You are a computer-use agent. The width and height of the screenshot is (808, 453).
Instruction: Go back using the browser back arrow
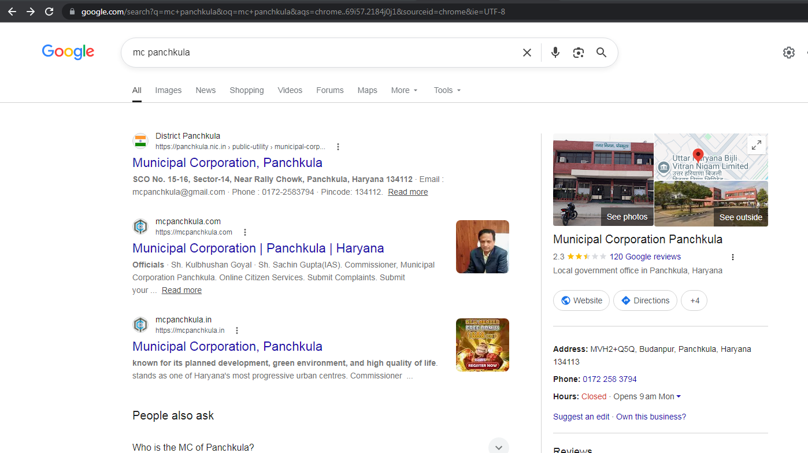pyautogui.click(x=12, y=12)
